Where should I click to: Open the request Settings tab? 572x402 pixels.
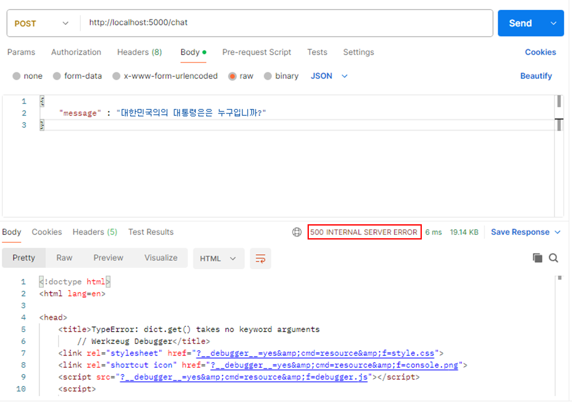[x=359, y=52]
